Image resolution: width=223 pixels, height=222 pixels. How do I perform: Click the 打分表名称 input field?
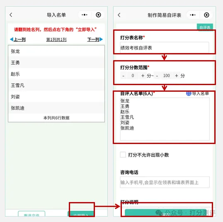(165, 48)
